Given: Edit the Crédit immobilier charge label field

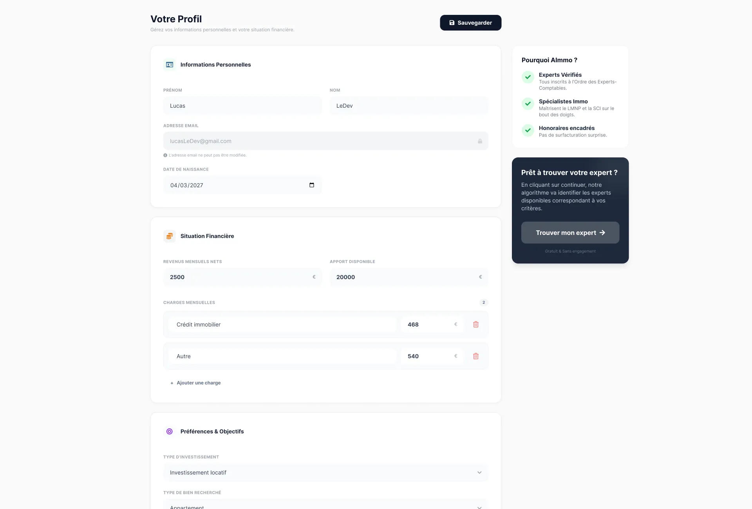Looking at the screenshot, I should (x=282, y=325).
